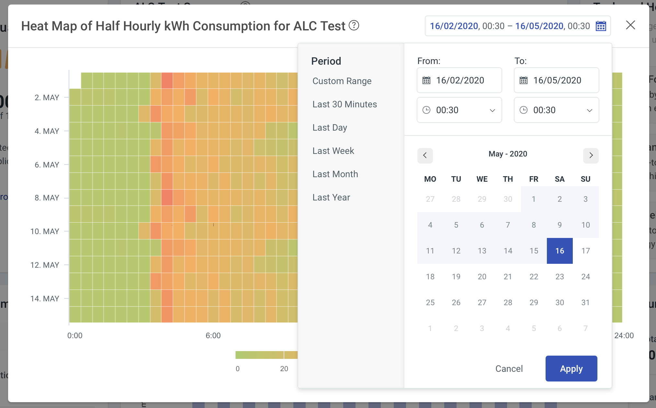Click the calendar icon next to From date
The height and width of the screenshot is (408, 656).
tap(426, 81)
